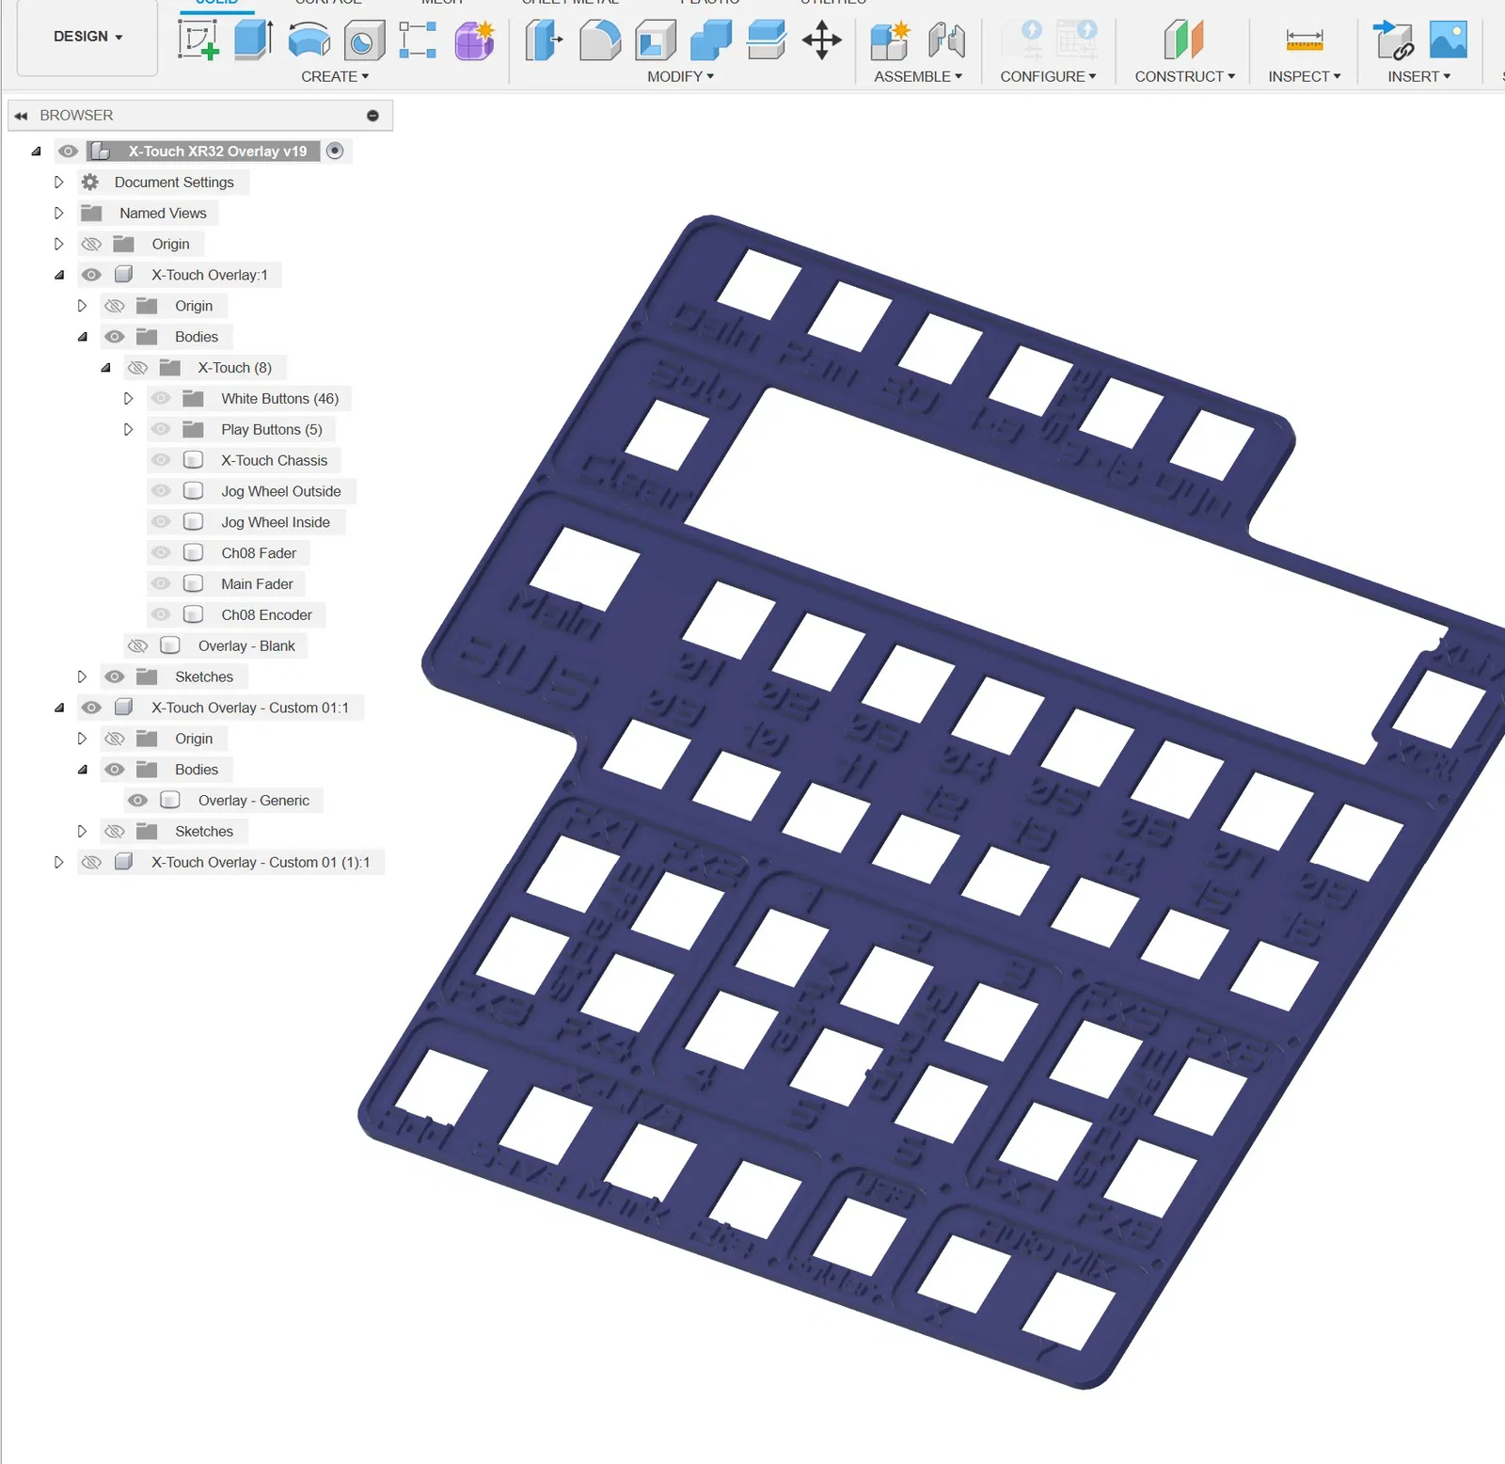Hide the X-Touch Overlay:1 component
This screenshot has height=1464, width=1505.
[91, 276]
